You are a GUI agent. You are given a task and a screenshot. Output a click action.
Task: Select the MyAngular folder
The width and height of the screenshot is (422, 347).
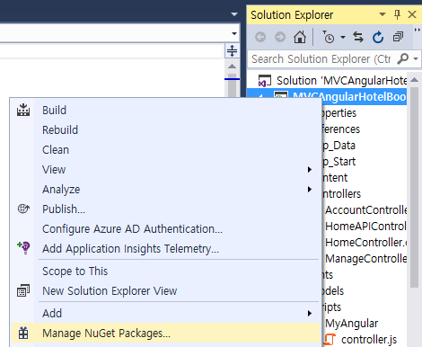click(x=352, y=324)
